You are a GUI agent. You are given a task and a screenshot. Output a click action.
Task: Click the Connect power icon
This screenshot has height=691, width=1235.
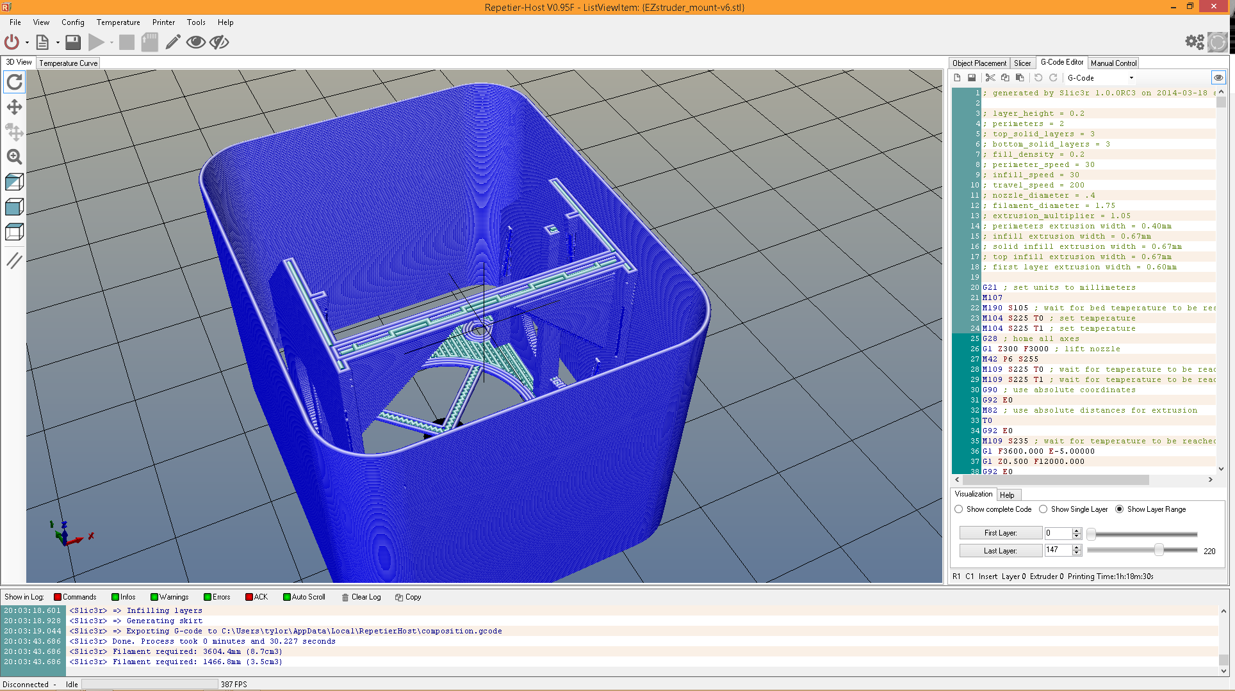click(x=12, y=42)
